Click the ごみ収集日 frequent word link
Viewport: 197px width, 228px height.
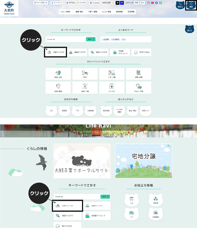[115, 39]
